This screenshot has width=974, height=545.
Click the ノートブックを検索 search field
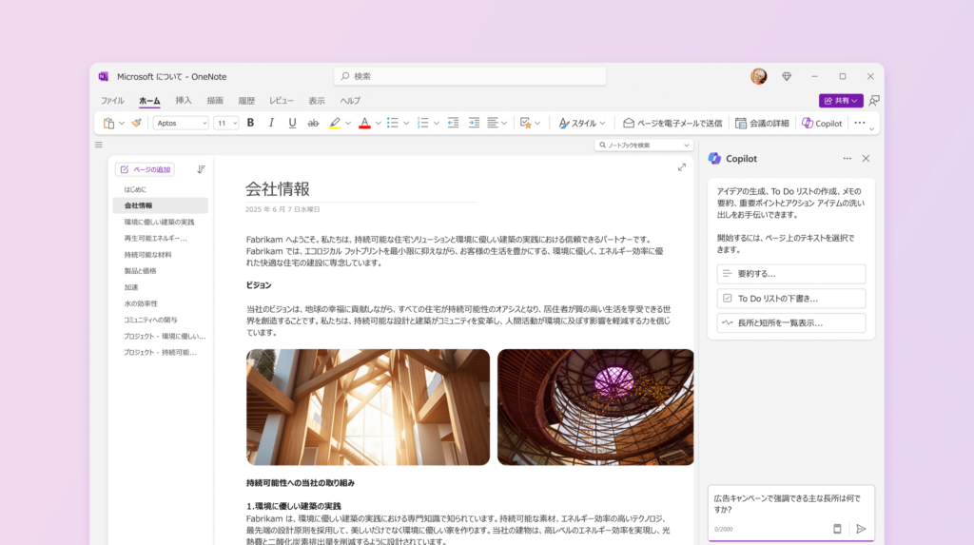point(644,145)
